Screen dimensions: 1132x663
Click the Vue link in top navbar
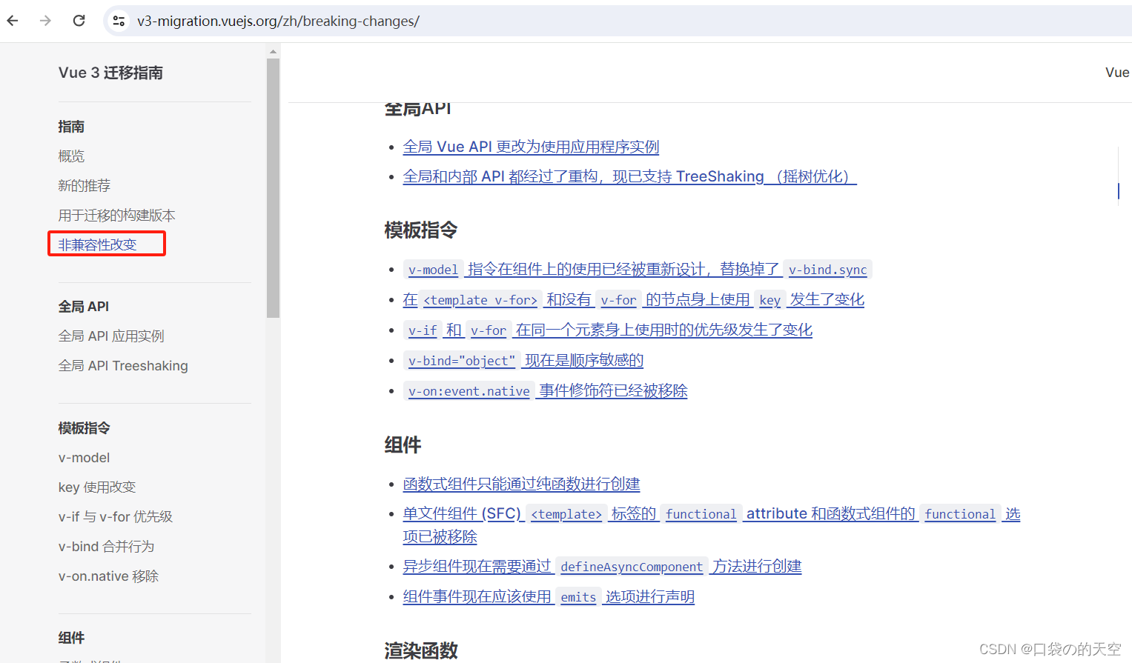click(1117, 73)
